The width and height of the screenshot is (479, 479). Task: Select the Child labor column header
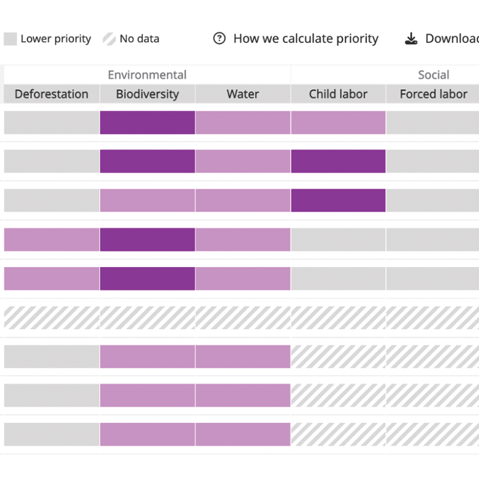coord(338,94)
